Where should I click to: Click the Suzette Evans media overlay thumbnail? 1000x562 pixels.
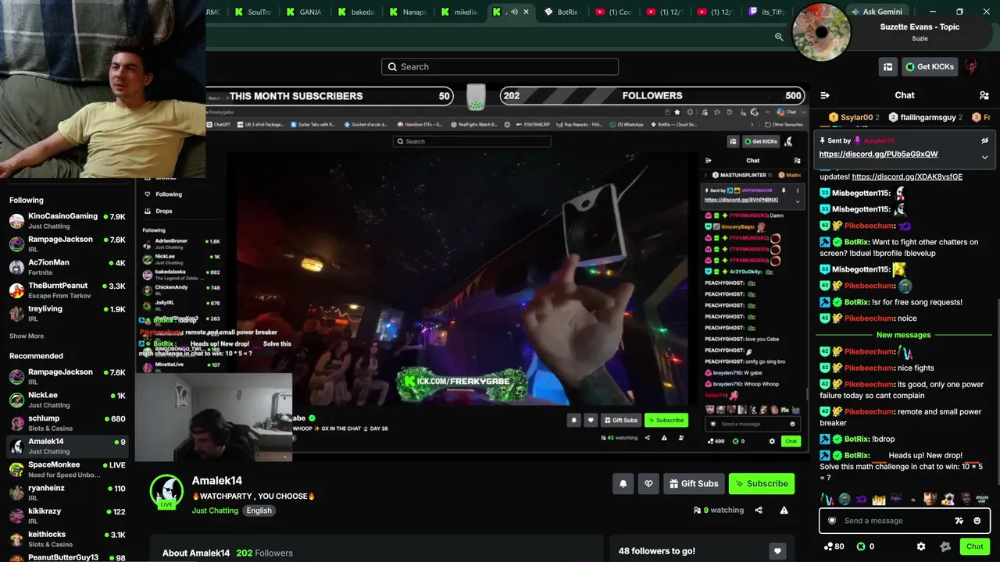pyautogui.click(x=820, y=32)
